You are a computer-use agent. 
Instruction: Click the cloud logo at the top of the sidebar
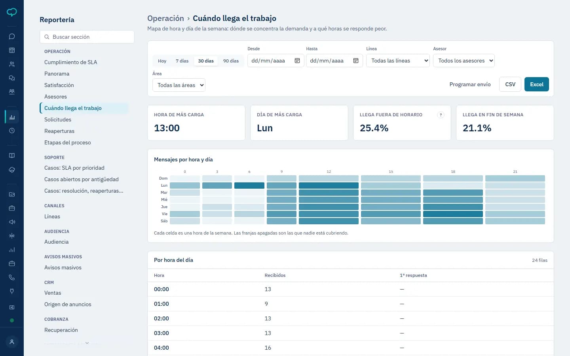point(12,12)
